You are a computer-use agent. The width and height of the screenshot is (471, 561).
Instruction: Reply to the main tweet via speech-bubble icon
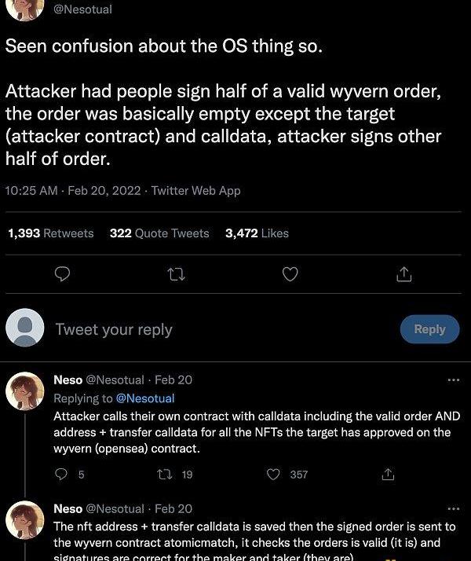(x=64, y=273)
